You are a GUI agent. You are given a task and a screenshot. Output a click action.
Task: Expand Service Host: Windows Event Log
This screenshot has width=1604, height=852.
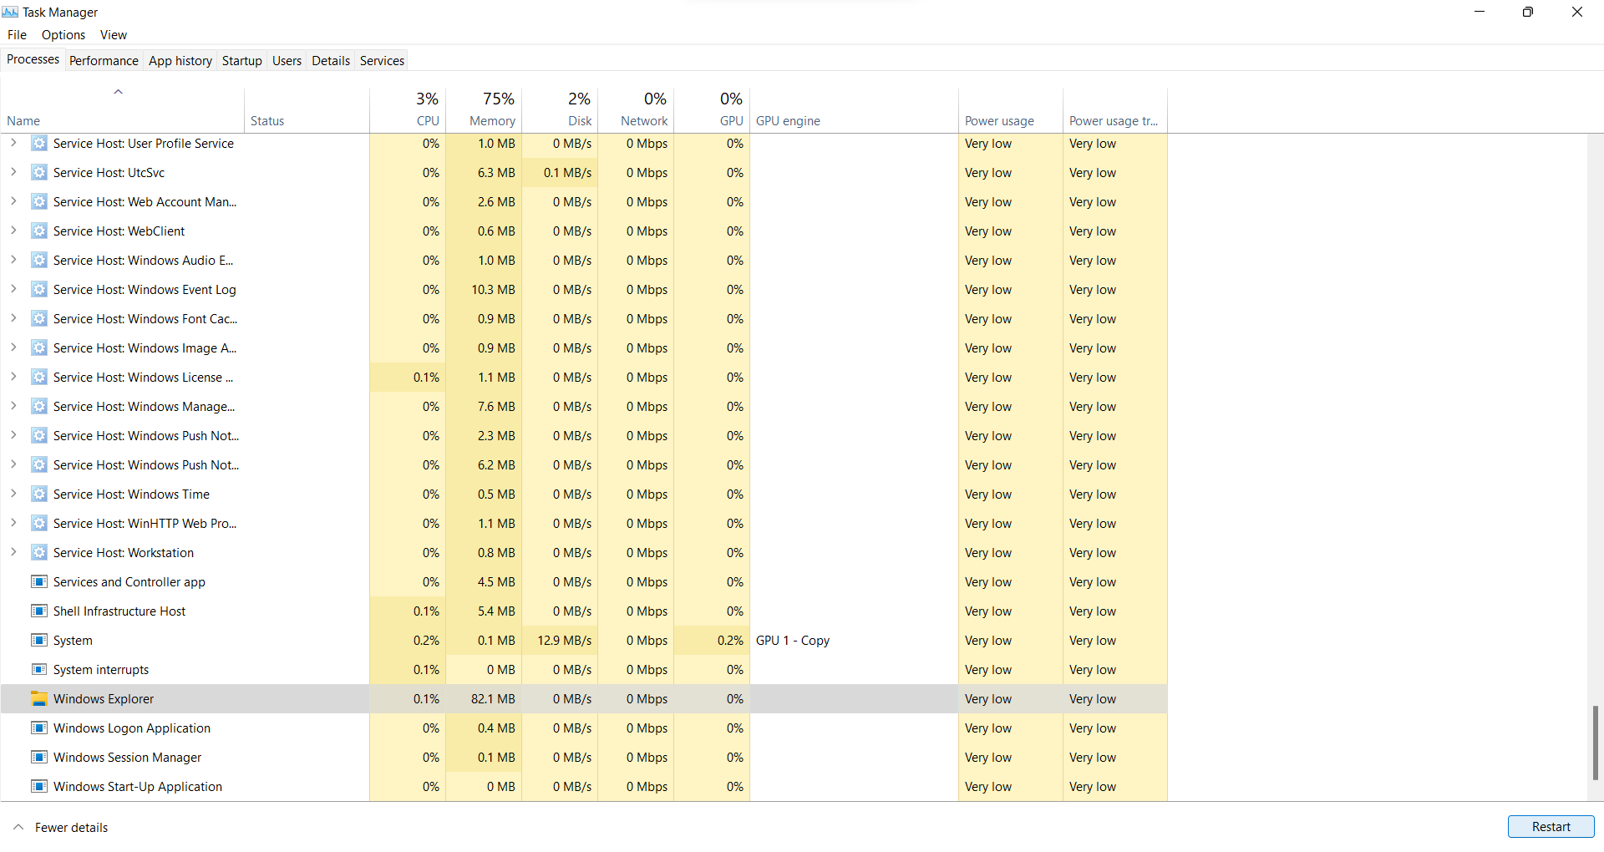tap(13, 290)
